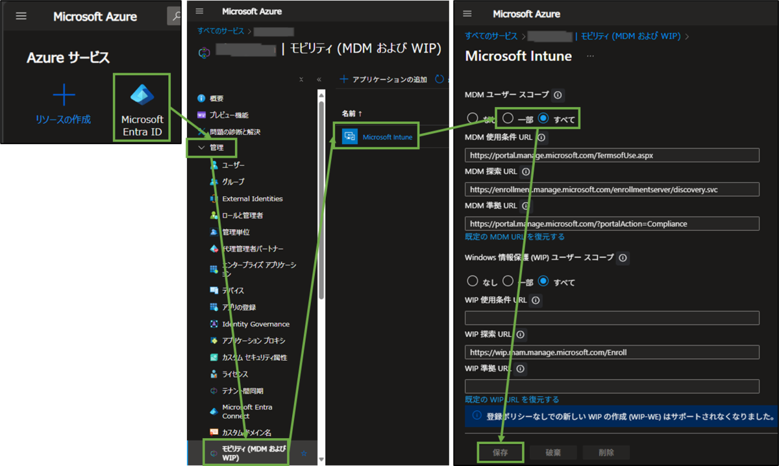Select 一部 for WIP ユーザー スコープ
The height and width of the screenshot is (466, 779).
coord(508,282)
